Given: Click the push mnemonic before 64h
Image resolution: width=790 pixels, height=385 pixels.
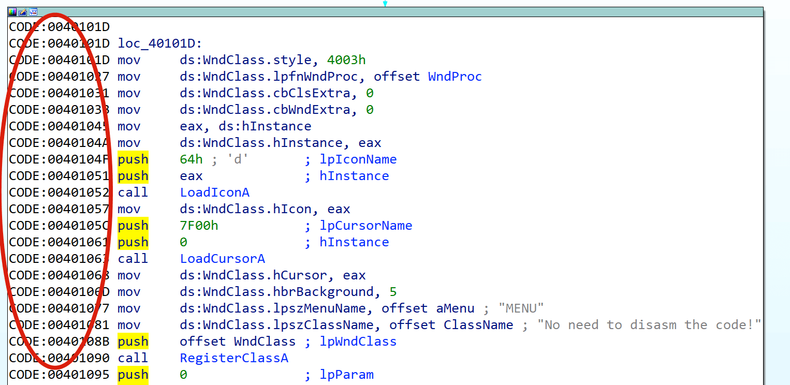Looking at the screenshot, I should [x=133, y=159].
